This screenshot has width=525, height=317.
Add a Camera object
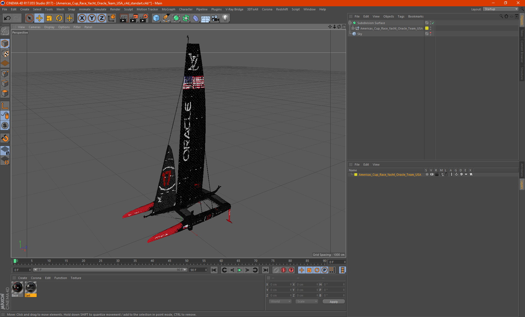(x=215, y=18)
